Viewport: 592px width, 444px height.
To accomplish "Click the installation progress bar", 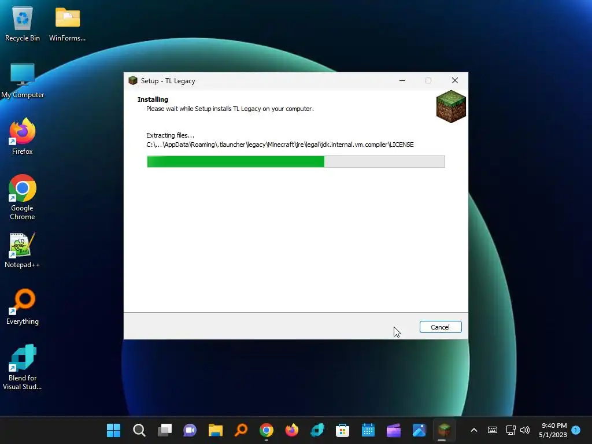I will [295, 162].
